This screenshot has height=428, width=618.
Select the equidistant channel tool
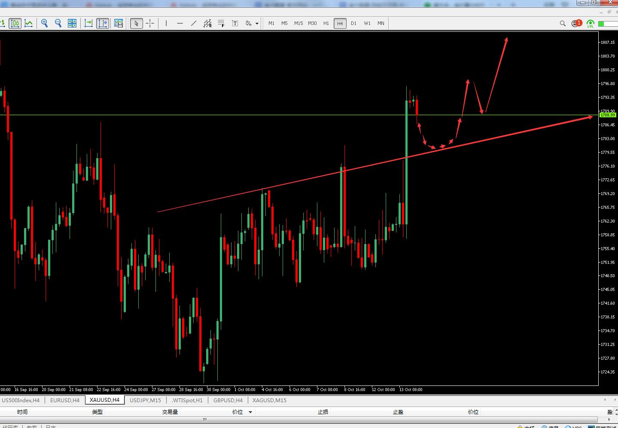tap(207, 23)
